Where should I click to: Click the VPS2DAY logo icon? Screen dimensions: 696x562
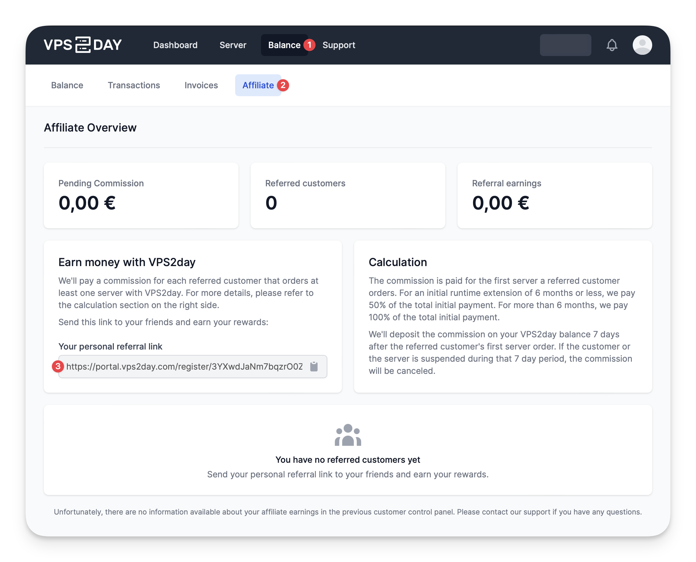84,45
